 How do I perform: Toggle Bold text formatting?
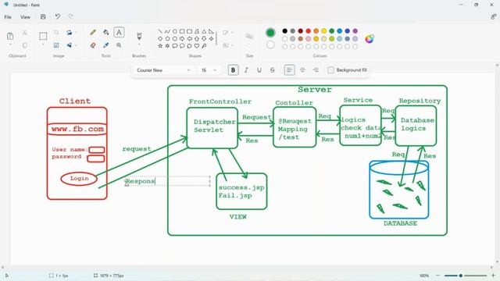pyautogui.click(x=233, y=70)
